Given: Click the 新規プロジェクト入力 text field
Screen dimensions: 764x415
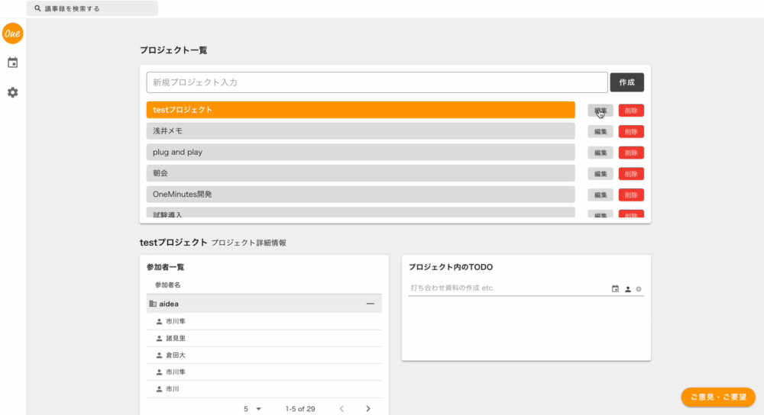Looking at the screenshot, I should pos(377,82).
